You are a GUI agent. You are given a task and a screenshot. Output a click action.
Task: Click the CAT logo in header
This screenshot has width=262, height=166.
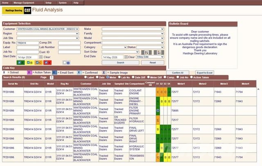click(x=27, y=11)
